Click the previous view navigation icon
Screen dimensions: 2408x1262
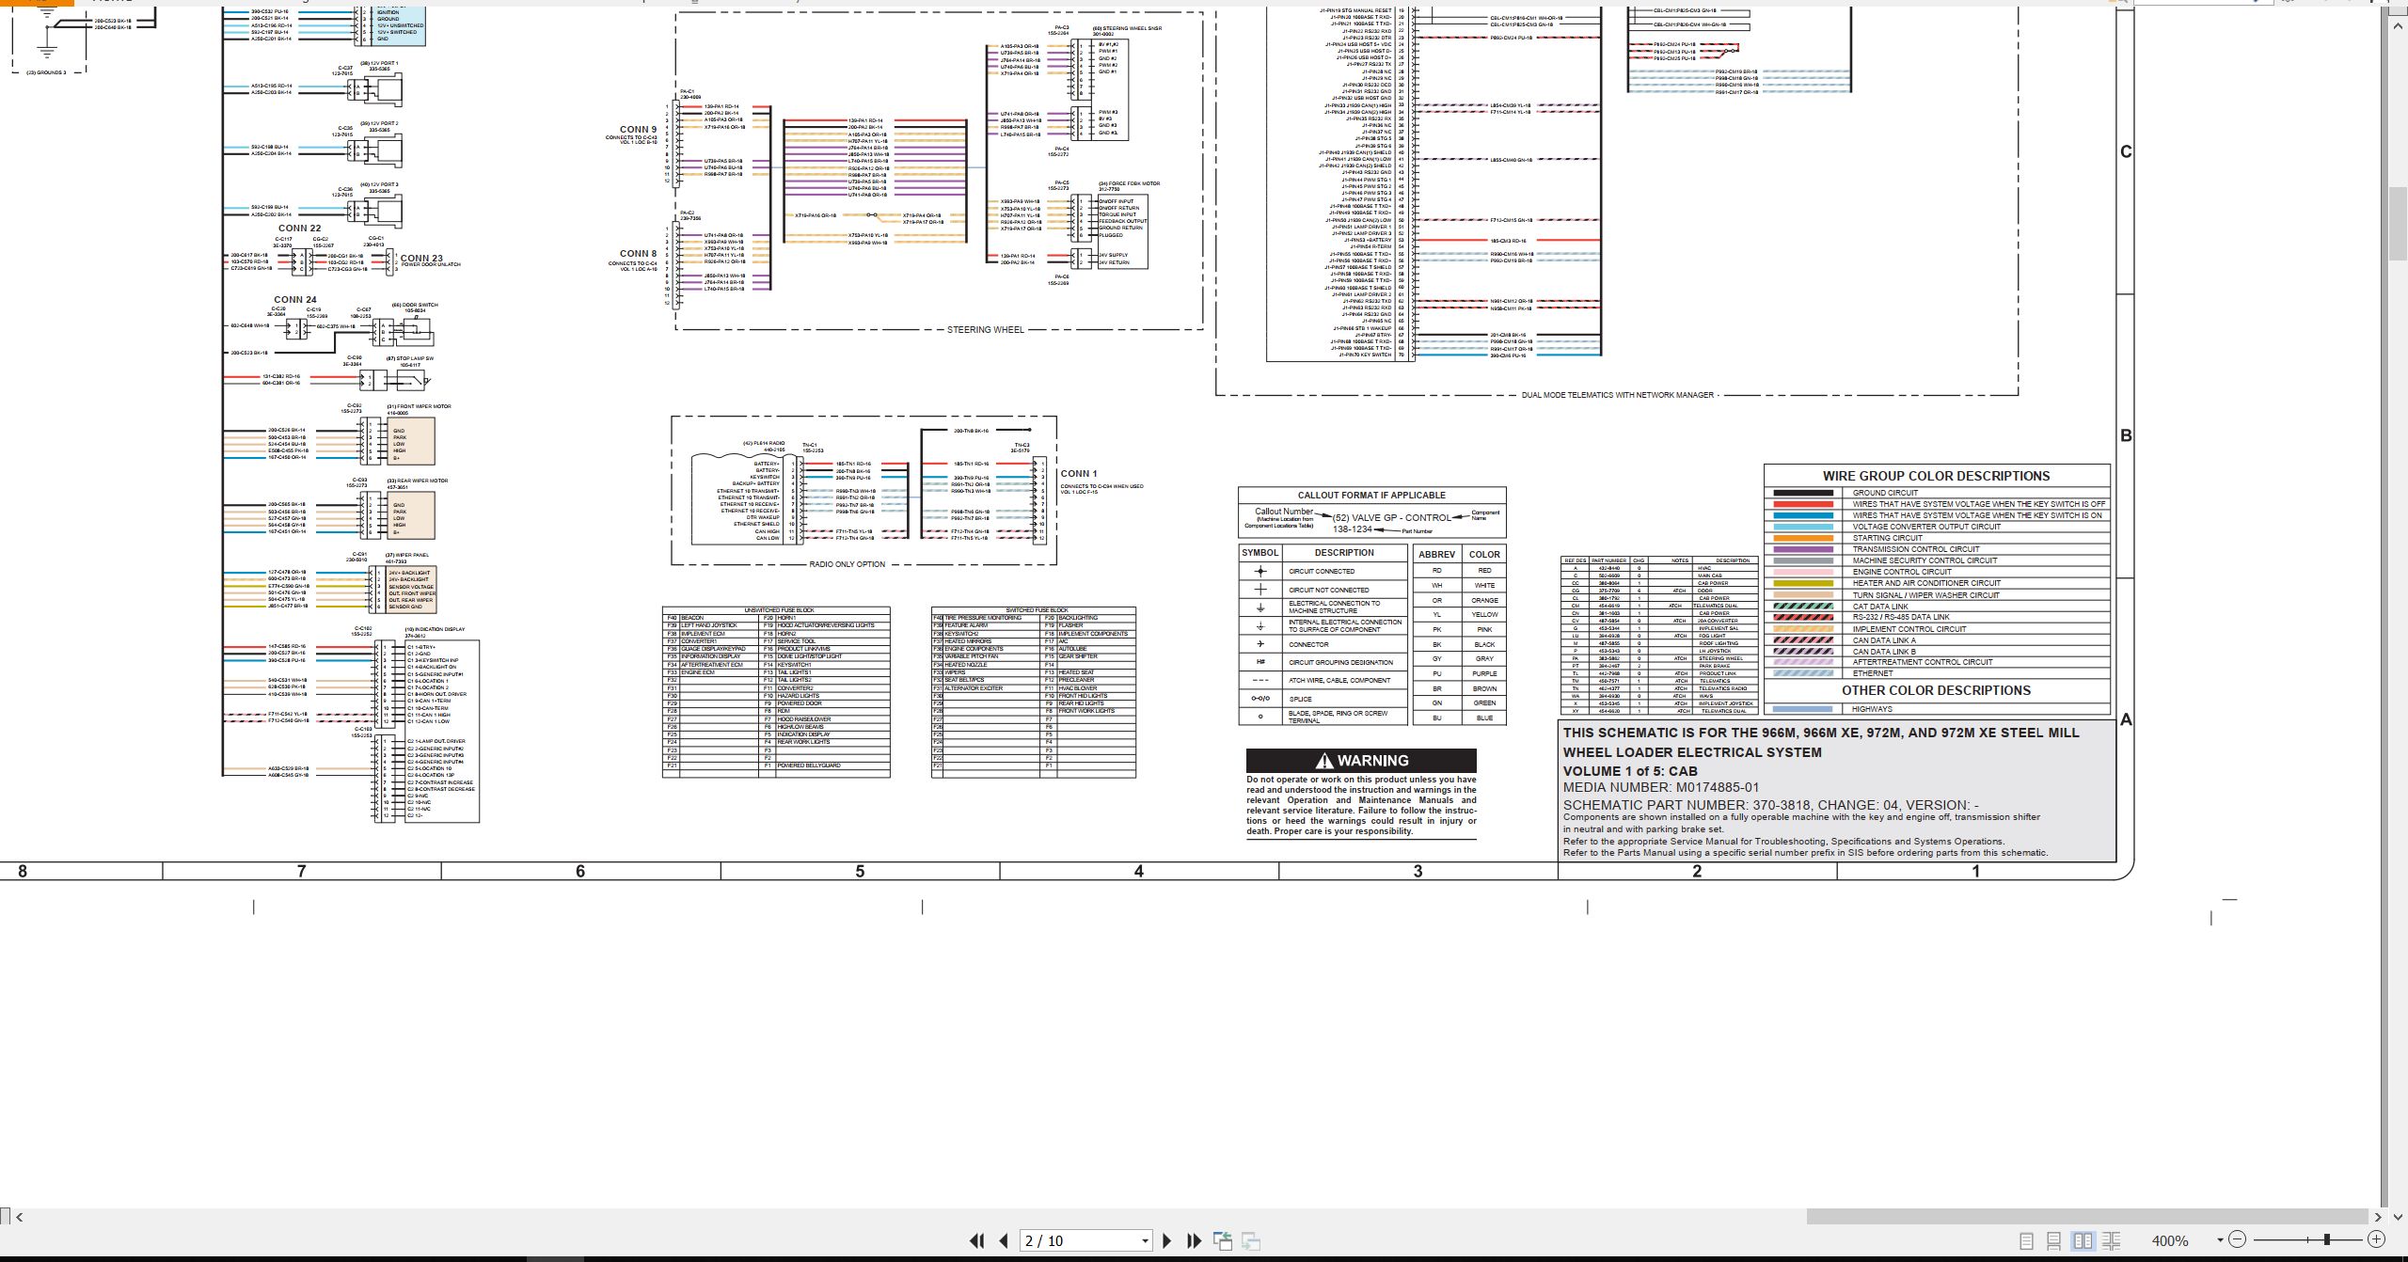pyautogui.click(x=1223, y=1240)
